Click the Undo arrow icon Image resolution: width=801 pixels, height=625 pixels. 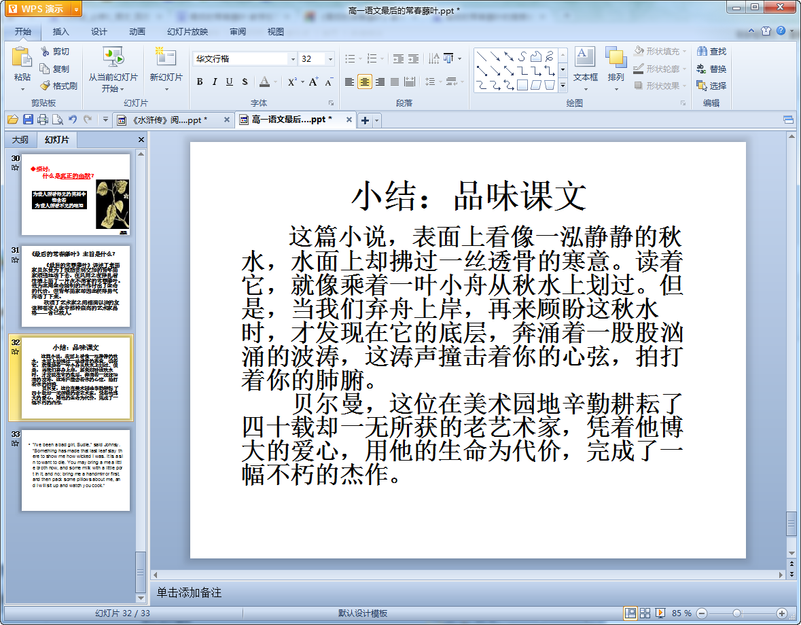(x=73, y=120)
